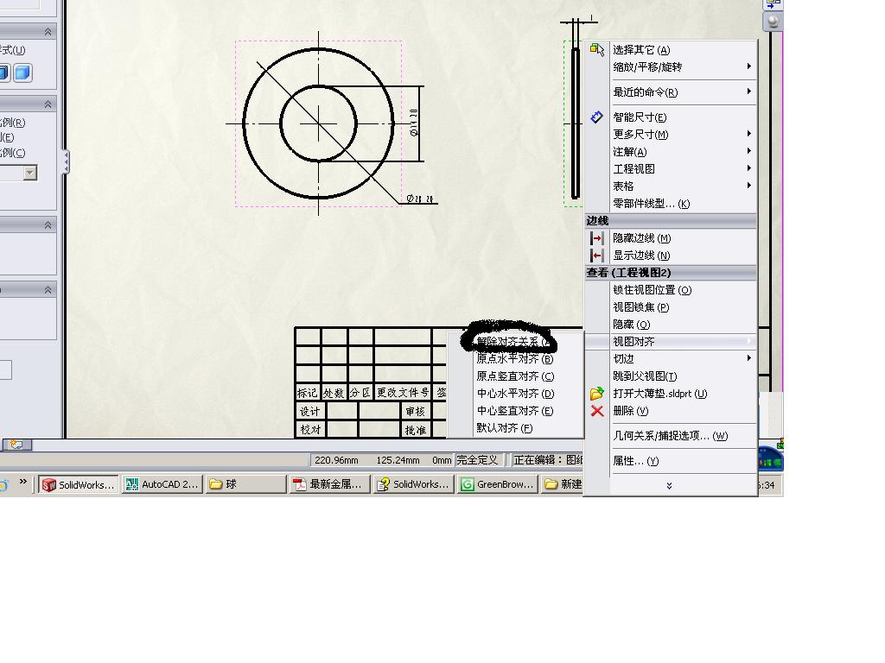This screenshot has height=663, width=885.
Task: Click the 正在编辑 status bar field
Action: pyautogui.click(x=547, y=460)
